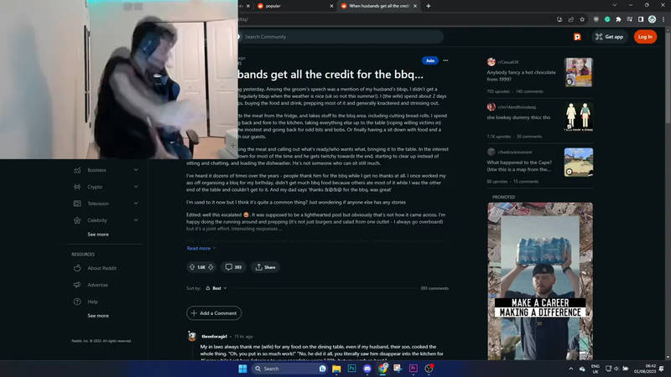Expand the post with Read more

(201, 248)
